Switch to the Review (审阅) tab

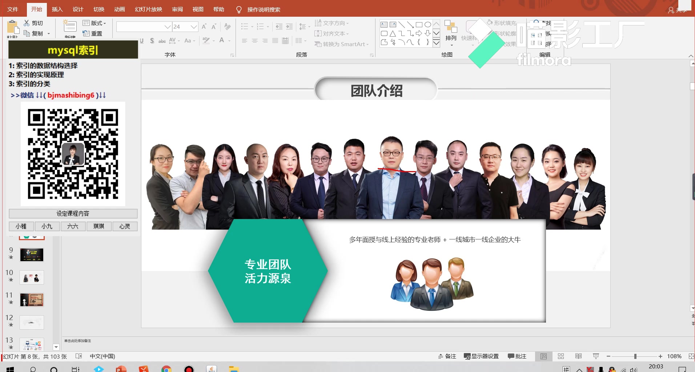(177, 9)
